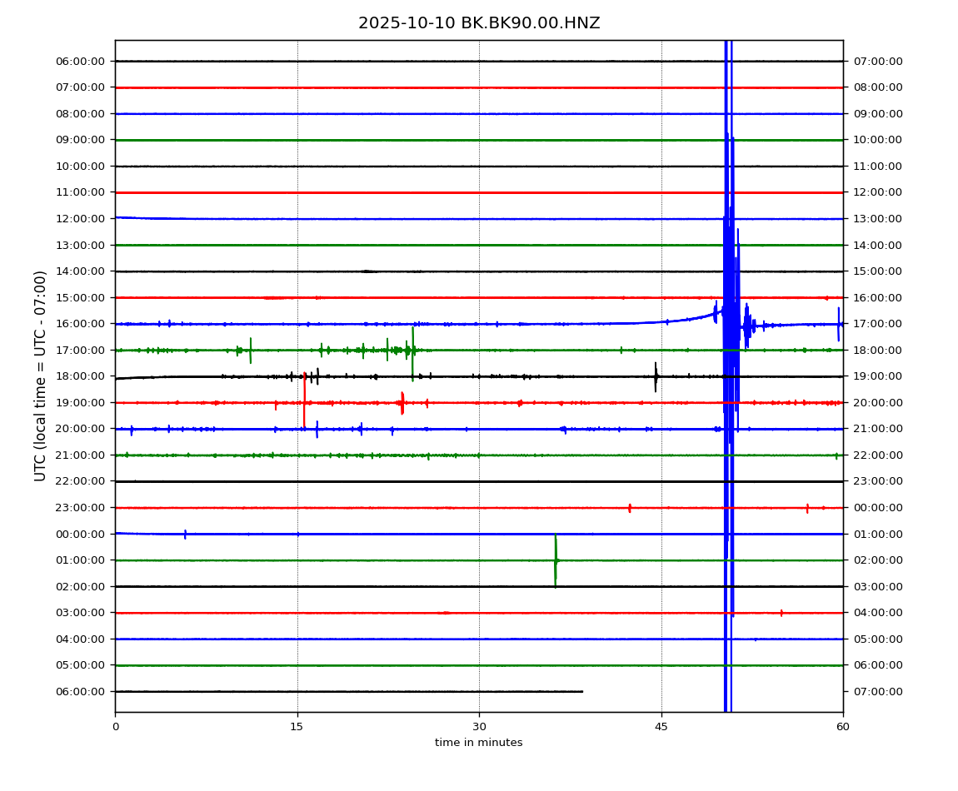Viewport: 958px width, 791px height.
Task: Click the "time in minutes" x-axis label
Action: click(x=479, y=743)
